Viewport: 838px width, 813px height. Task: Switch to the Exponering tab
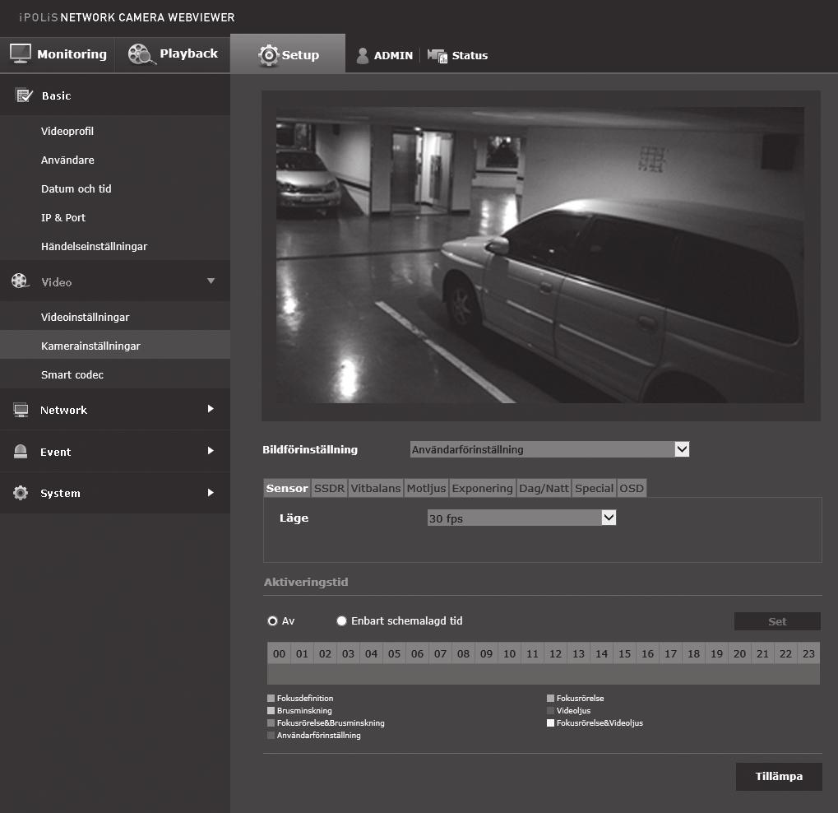pyautogui.click(x=482, y=488)
